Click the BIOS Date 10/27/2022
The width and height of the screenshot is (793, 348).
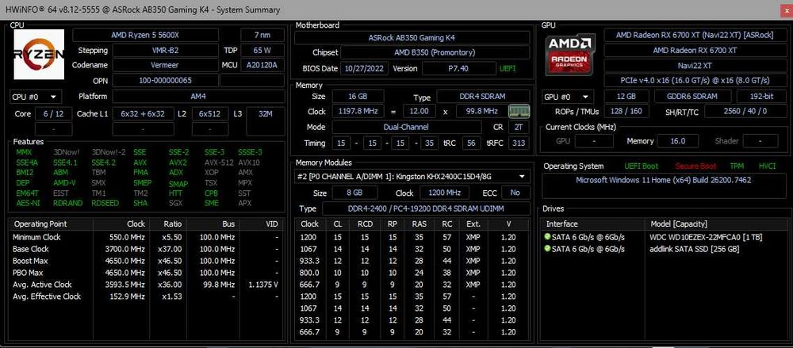click(364, 68)
